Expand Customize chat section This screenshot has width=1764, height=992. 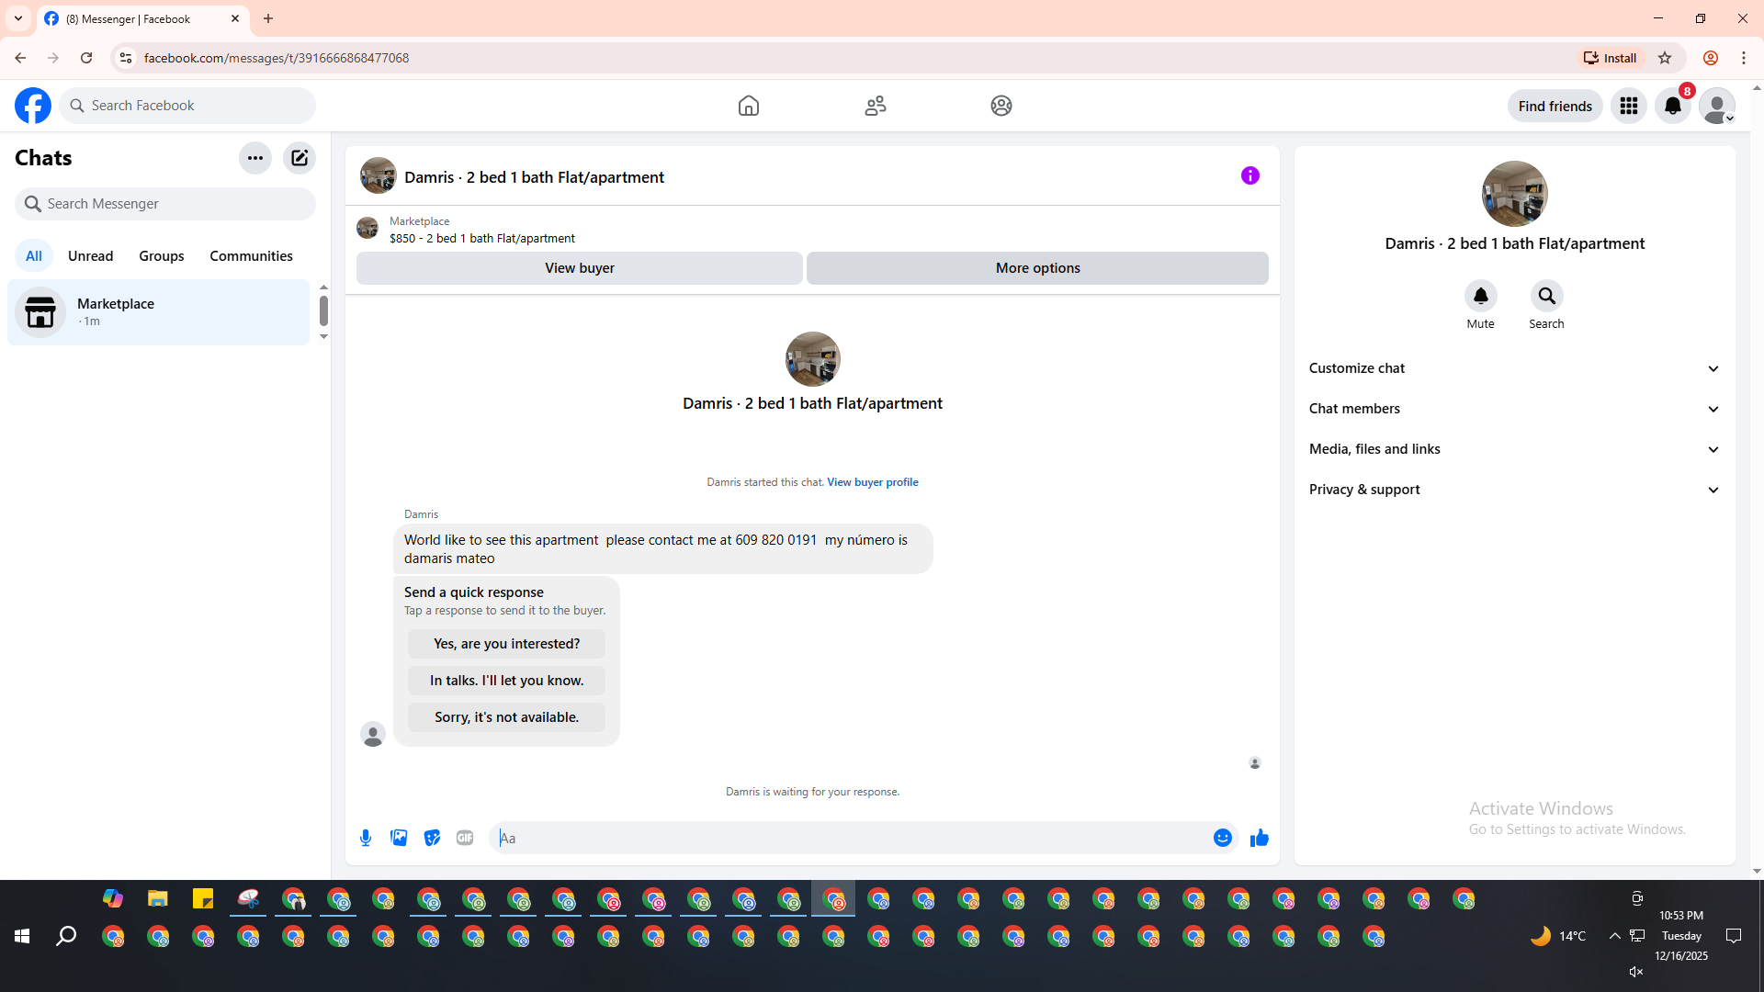pos(1515,368)
